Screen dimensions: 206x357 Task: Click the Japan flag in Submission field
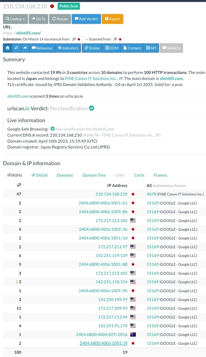pyautogui.click(x=79, y=39)
